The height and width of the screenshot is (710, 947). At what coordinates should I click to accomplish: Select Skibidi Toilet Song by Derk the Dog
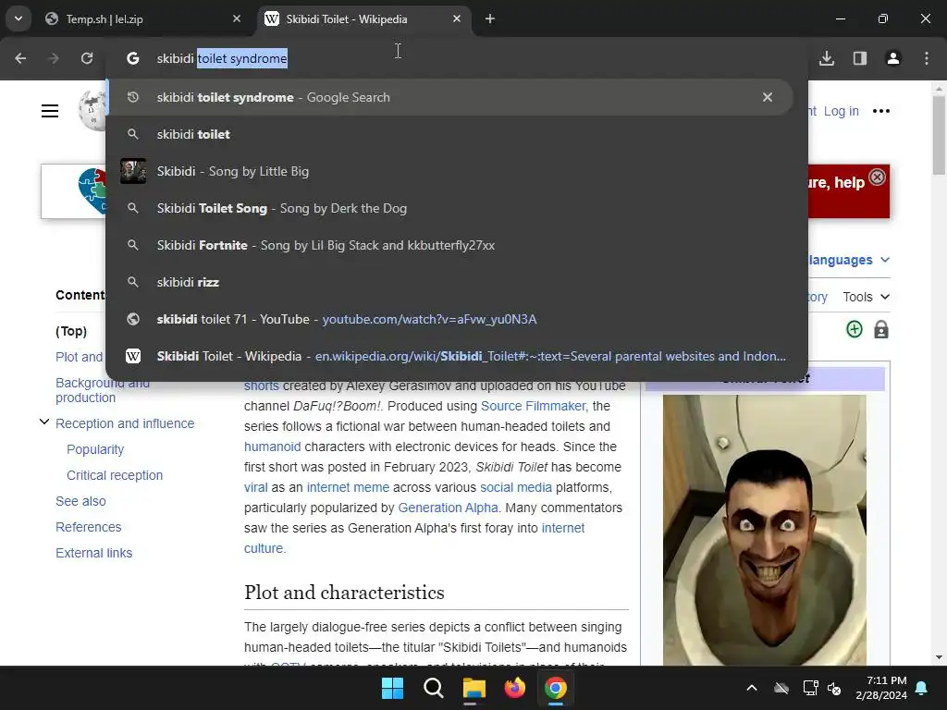450,208
